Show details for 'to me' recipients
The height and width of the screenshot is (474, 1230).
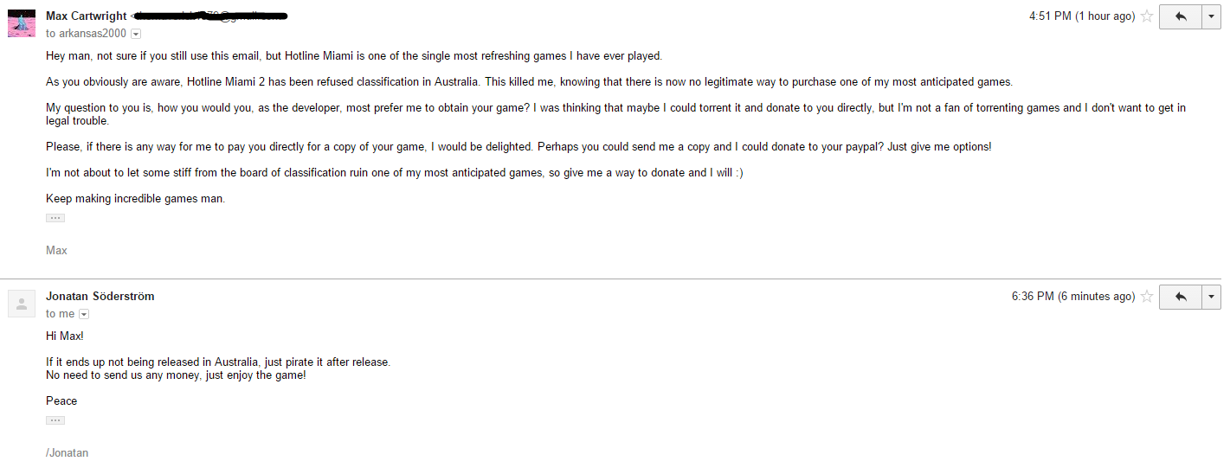point(84,314)
